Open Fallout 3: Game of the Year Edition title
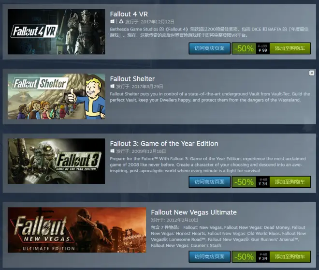 [x=164, y=144]
